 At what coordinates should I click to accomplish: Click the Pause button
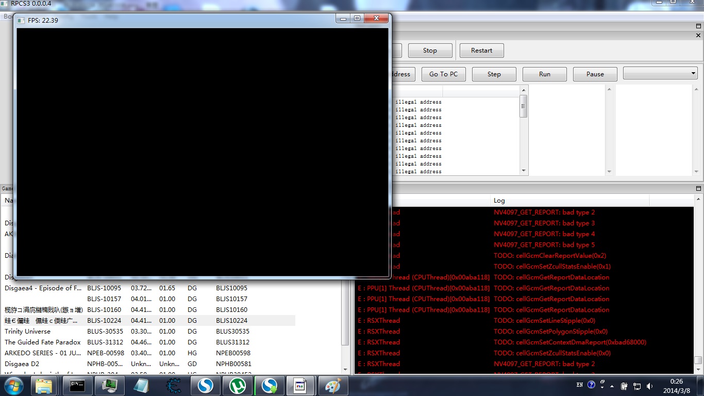(595, 74)
